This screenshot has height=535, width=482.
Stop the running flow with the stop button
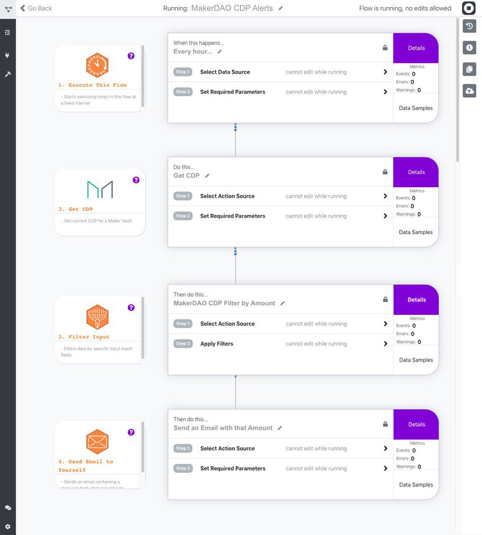469,8
